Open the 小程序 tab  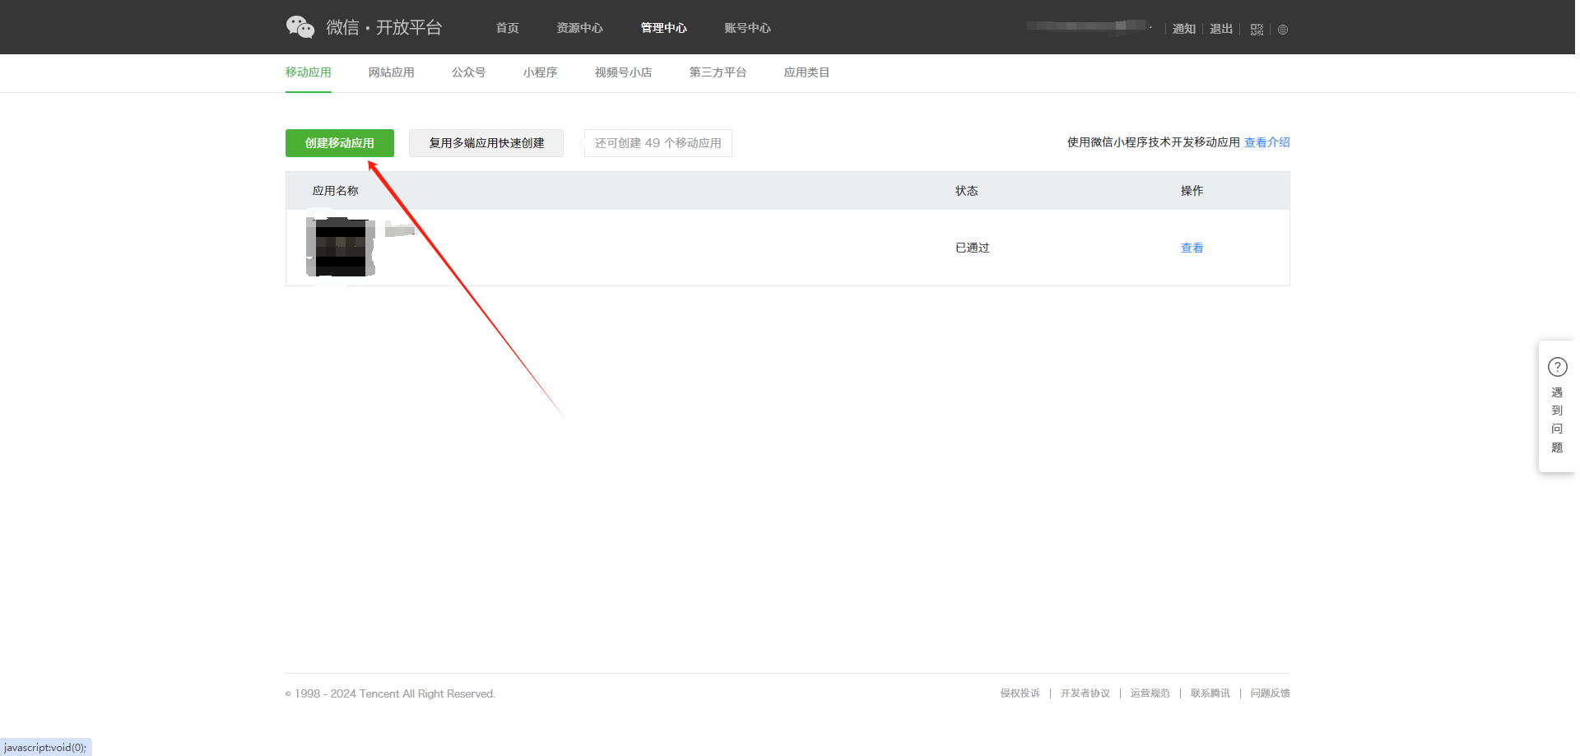pos(540,72)
